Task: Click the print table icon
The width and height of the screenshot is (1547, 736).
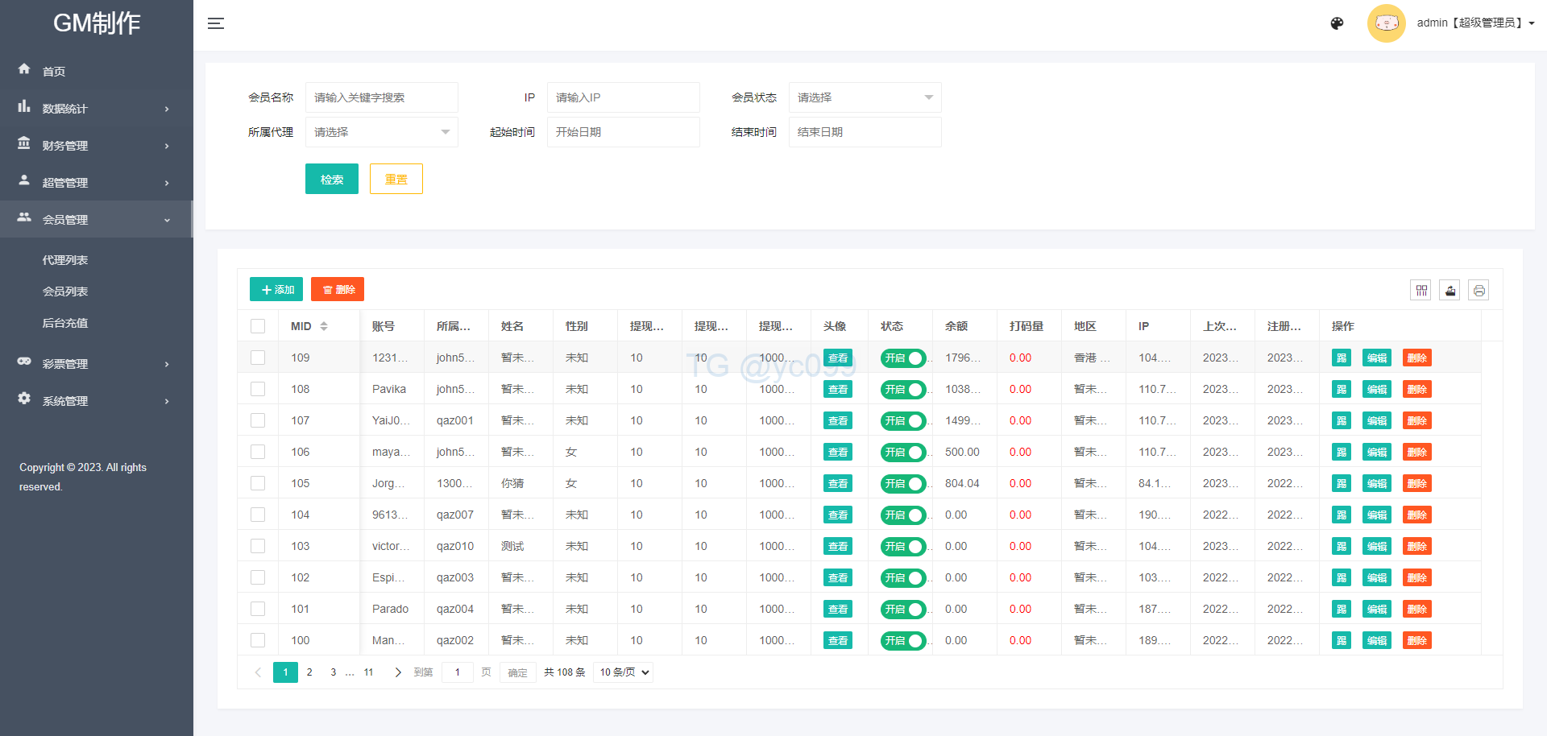Action: [x=1479, y=291]
